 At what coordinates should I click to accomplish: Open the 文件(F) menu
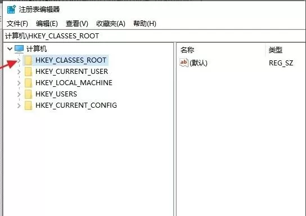17,24
